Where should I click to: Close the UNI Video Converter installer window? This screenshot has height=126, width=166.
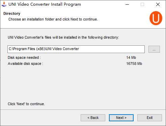[158, 4]
